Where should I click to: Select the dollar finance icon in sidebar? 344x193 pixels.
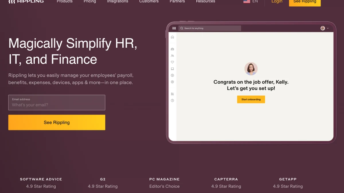(172, 75)
